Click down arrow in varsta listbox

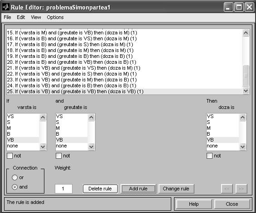click(43, 147)
